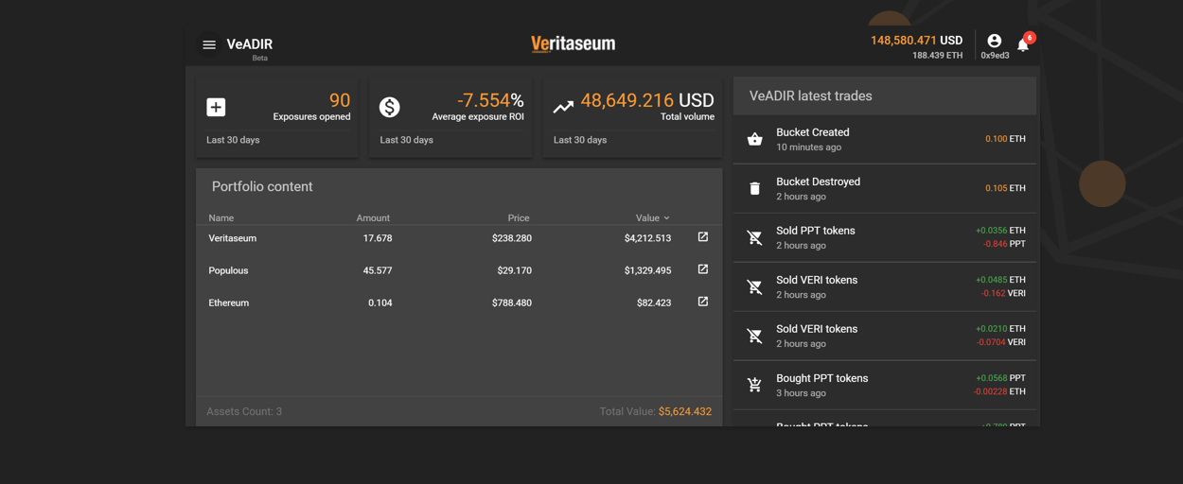This screenshot has height=484, width=1183.
Task: Click the -7.554% average ROI figure
Action: pyautogui.click(x=490, y=100)
